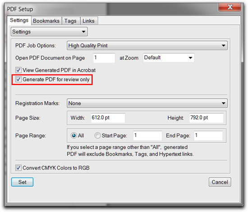Toggle View Generated PDF in Acrobat checkbox
Image resolution: width=248 pixels, height=212 pixels.
(18, 70)
